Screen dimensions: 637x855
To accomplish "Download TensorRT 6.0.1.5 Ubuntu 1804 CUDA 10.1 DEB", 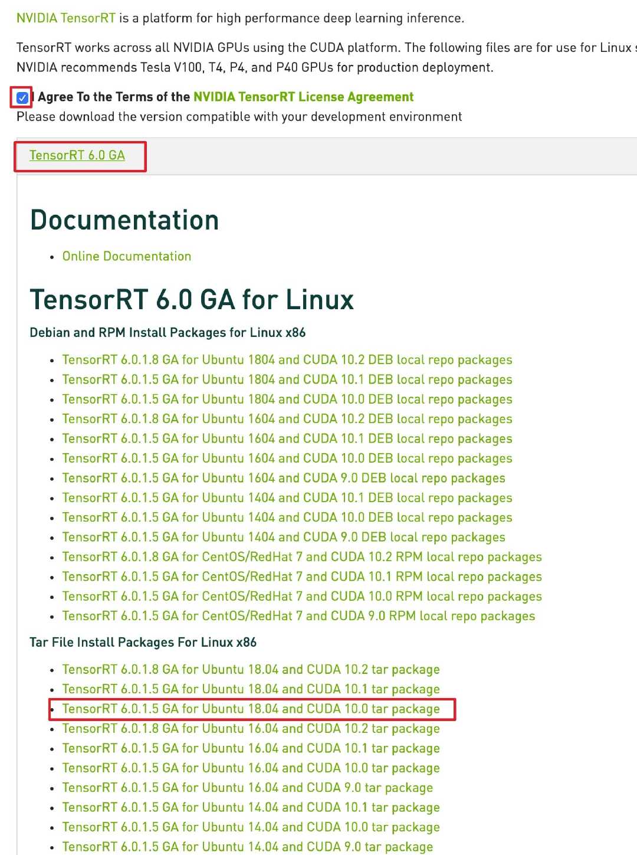I will point(287,379).
